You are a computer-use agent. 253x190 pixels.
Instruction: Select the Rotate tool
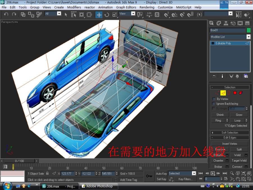[x=107, y=15]
